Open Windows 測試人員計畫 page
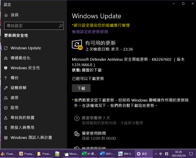Image resolution: width=196 pixels, height=158 pixels. (31, 138)
